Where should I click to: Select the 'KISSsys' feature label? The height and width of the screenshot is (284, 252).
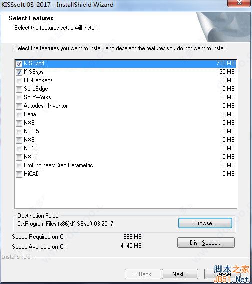(34, 72)
